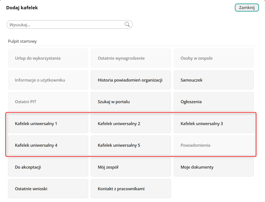Click the greyed Ostatnie wynagrodzenie tile
This screenshot has height=202, width=265.
pyautogui.click(x=131, y=58)
